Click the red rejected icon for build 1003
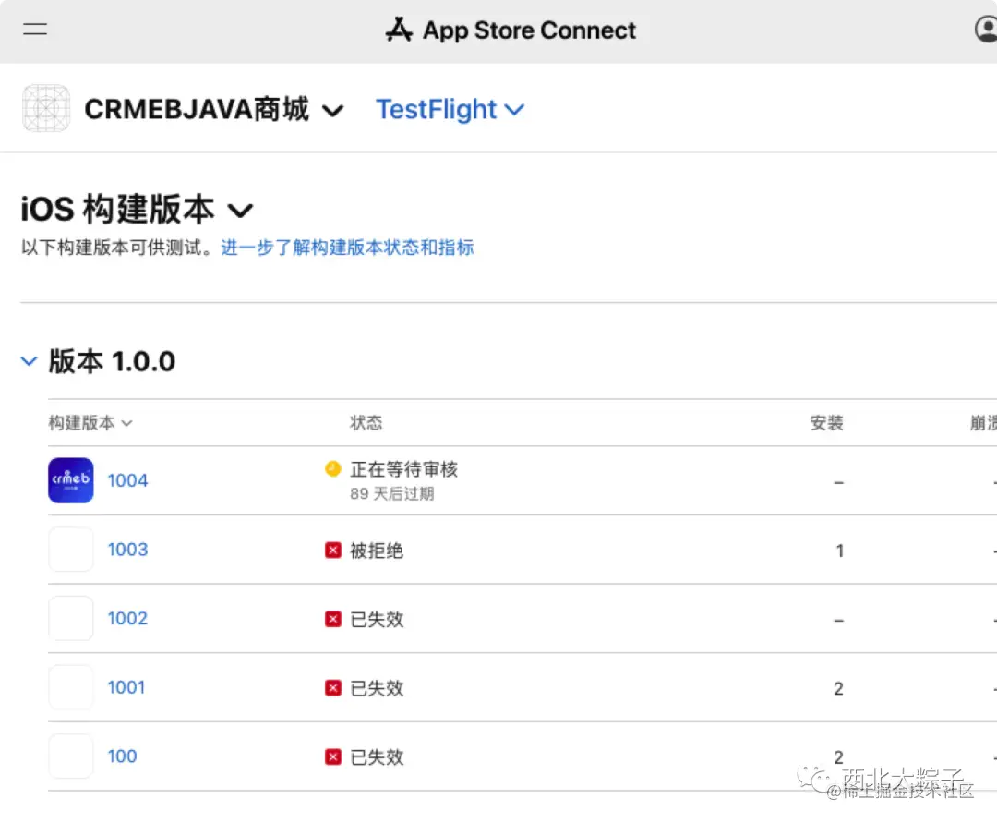 point(333,551)
